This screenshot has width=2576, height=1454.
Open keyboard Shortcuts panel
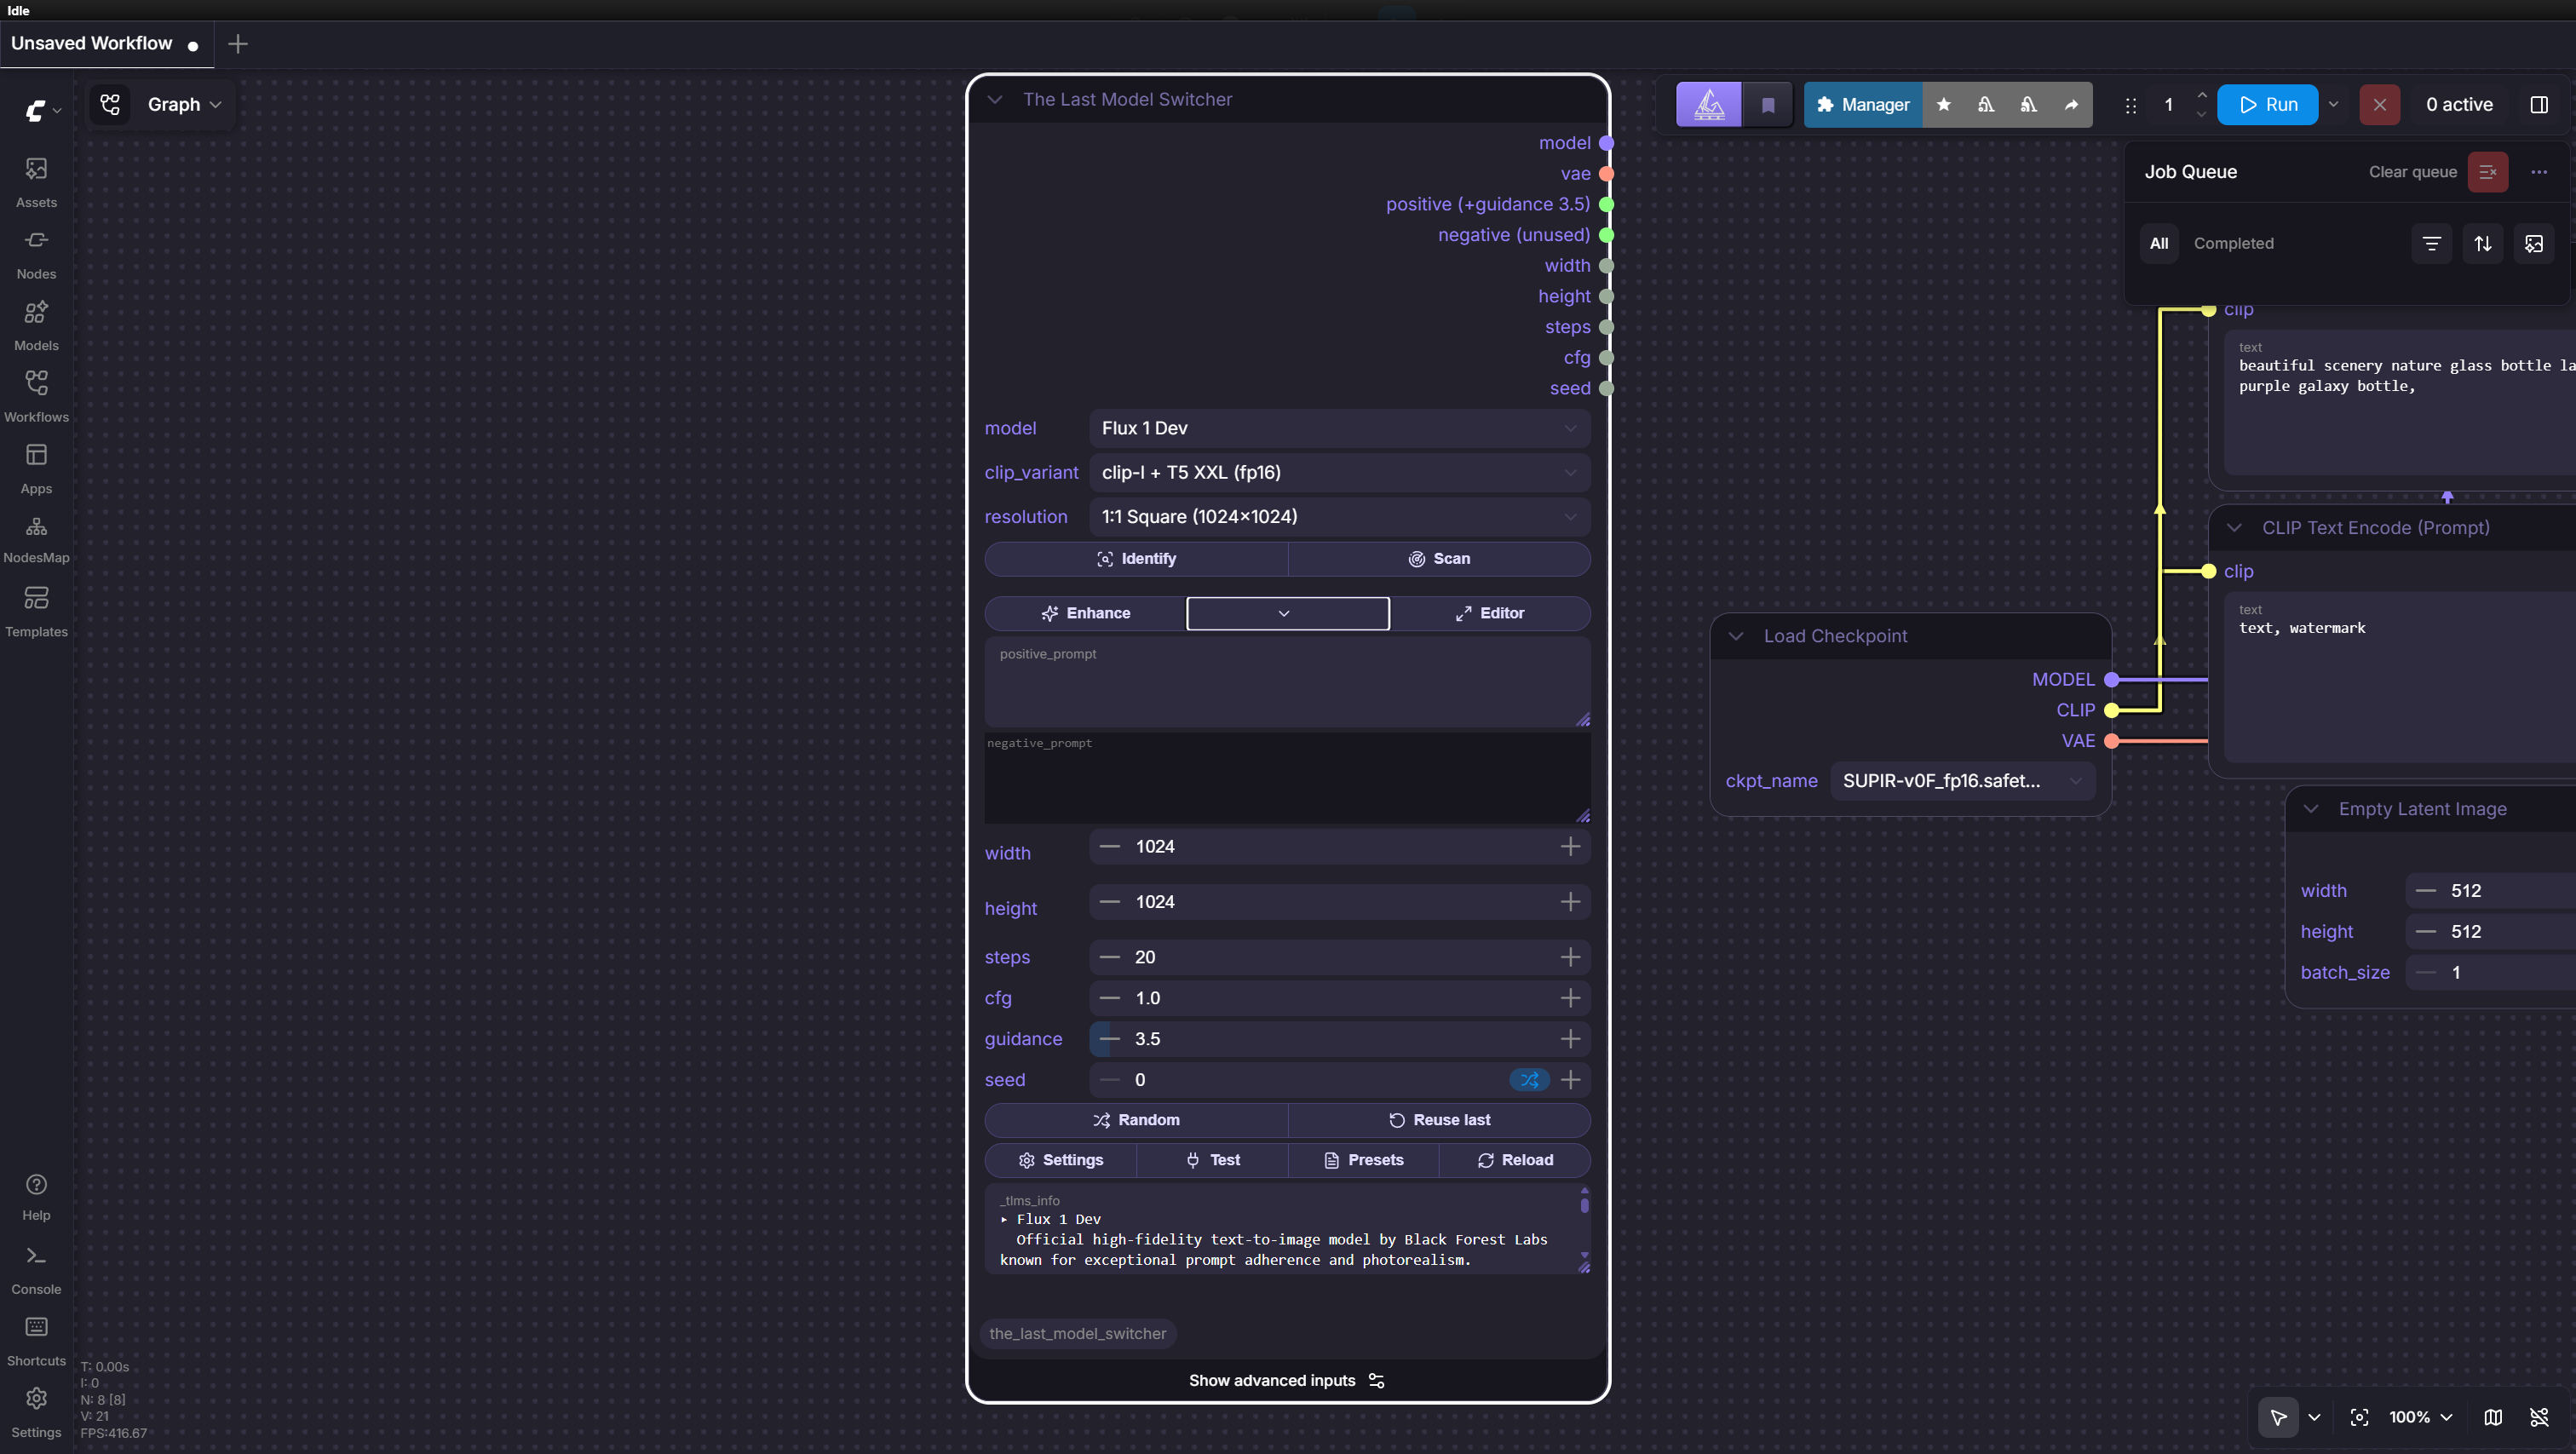[x=36, y=1342]
